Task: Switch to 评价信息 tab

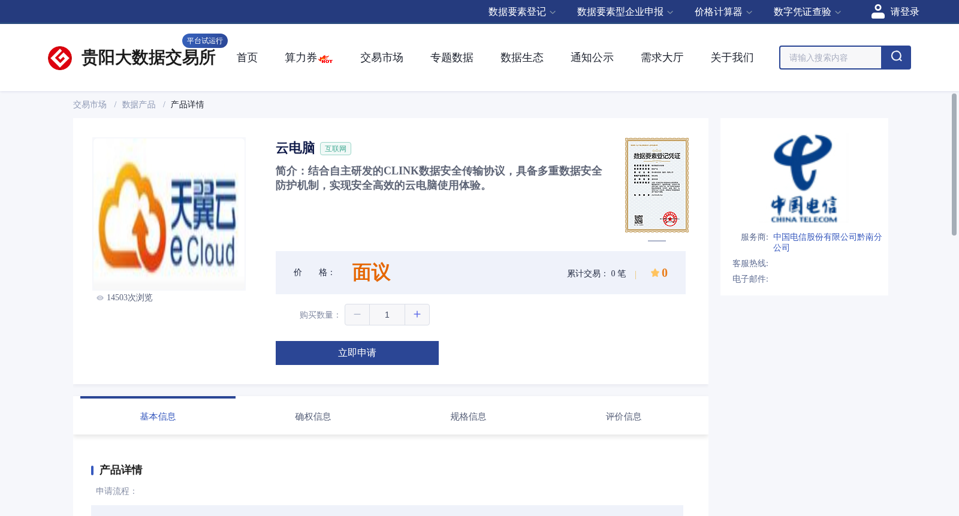Action: (x=623, y=417)
